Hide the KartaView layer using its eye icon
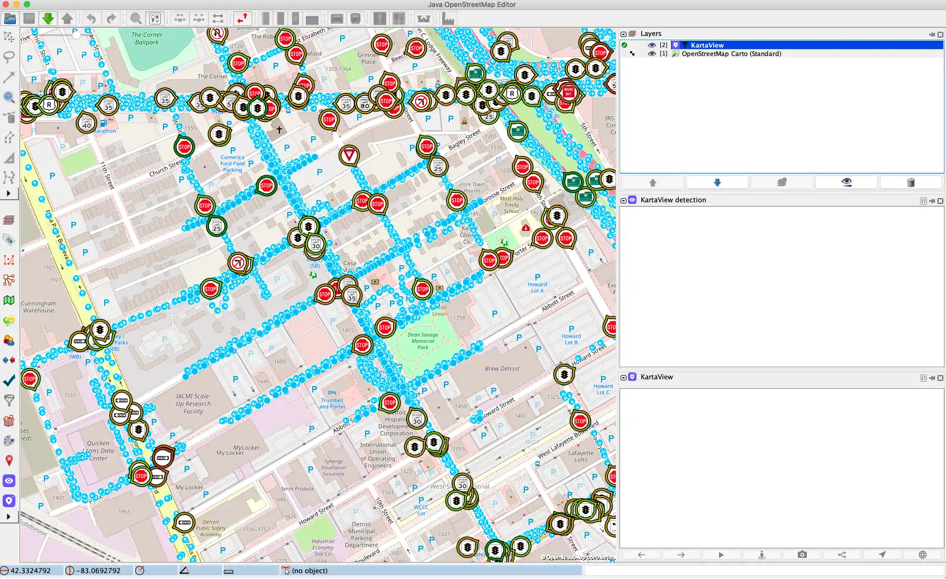This screenshot has height=579, width=946. [652, 45]
